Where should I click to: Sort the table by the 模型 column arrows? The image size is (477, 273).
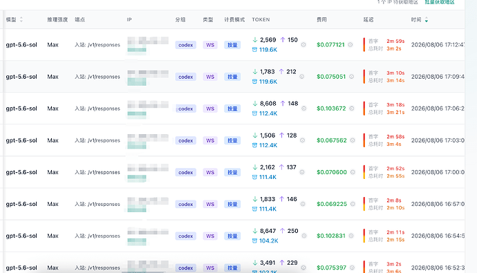[x=21, y=19]
